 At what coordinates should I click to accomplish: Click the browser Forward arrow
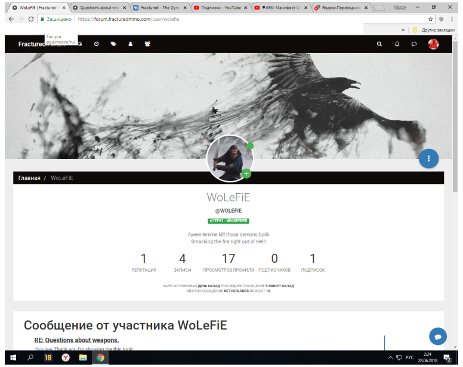[x=21, y=19]
